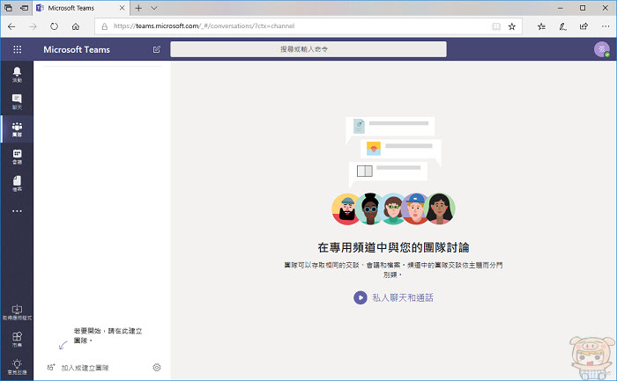The width and height of the screenshot is (617, 381).
Task: Click the join or create team icon
Action: [x=51, y=368]
